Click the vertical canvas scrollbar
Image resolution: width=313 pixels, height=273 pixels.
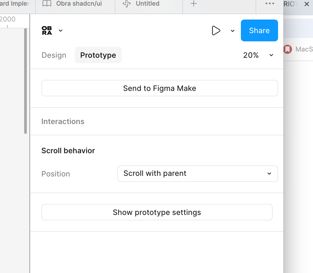pyautogui.click(x=26, y=81)
